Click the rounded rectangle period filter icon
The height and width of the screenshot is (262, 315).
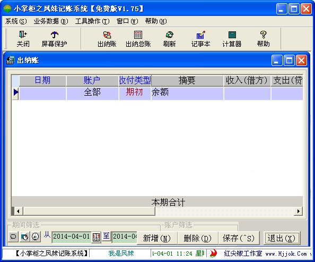tap(13, 236)
